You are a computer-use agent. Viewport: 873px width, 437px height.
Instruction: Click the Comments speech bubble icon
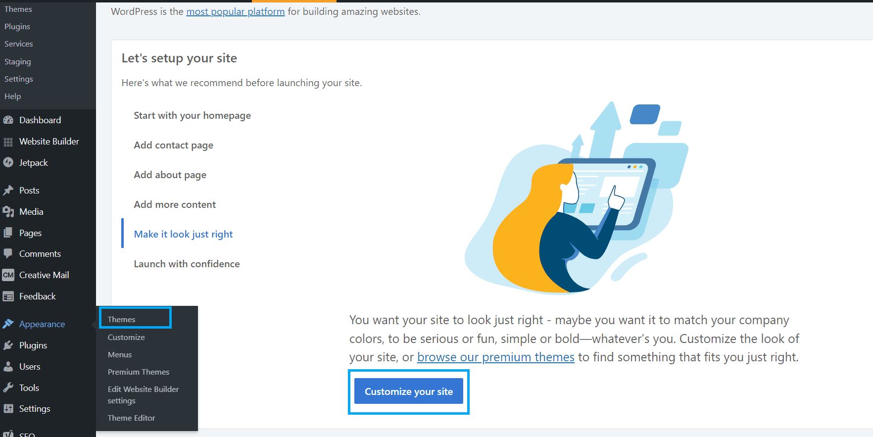point(8,254)
